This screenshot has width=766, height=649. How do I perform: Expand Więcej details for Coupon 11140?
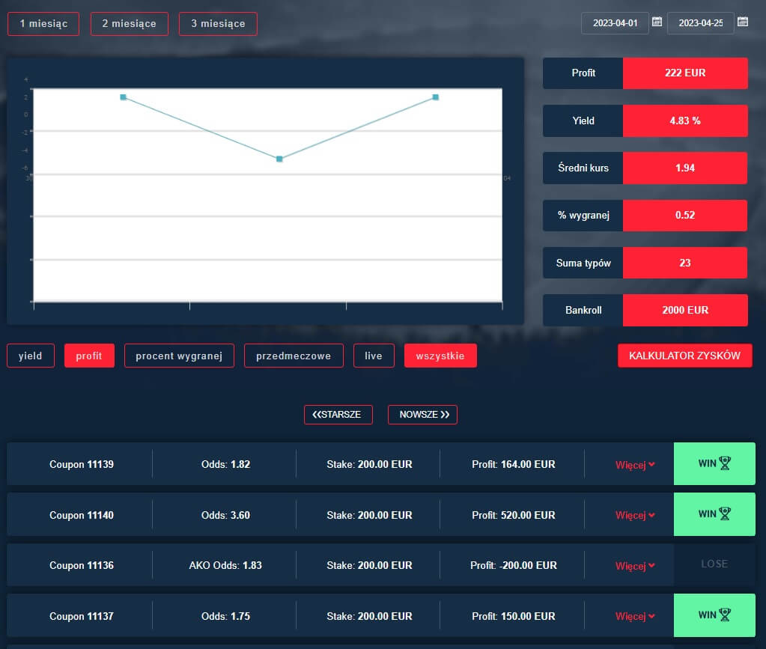coord(634,515)
